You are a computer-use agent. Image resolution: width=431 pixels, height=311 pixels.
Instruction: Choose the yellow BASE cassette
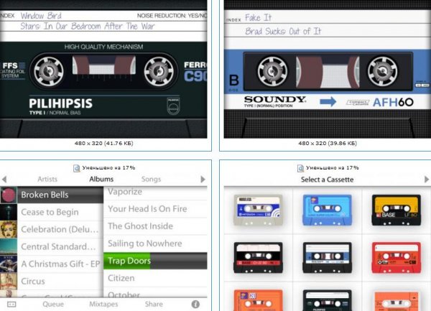[396, 210]
